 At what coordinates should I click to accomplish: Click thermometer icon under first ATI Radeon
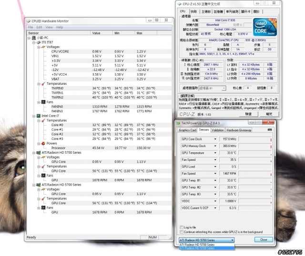43,166
